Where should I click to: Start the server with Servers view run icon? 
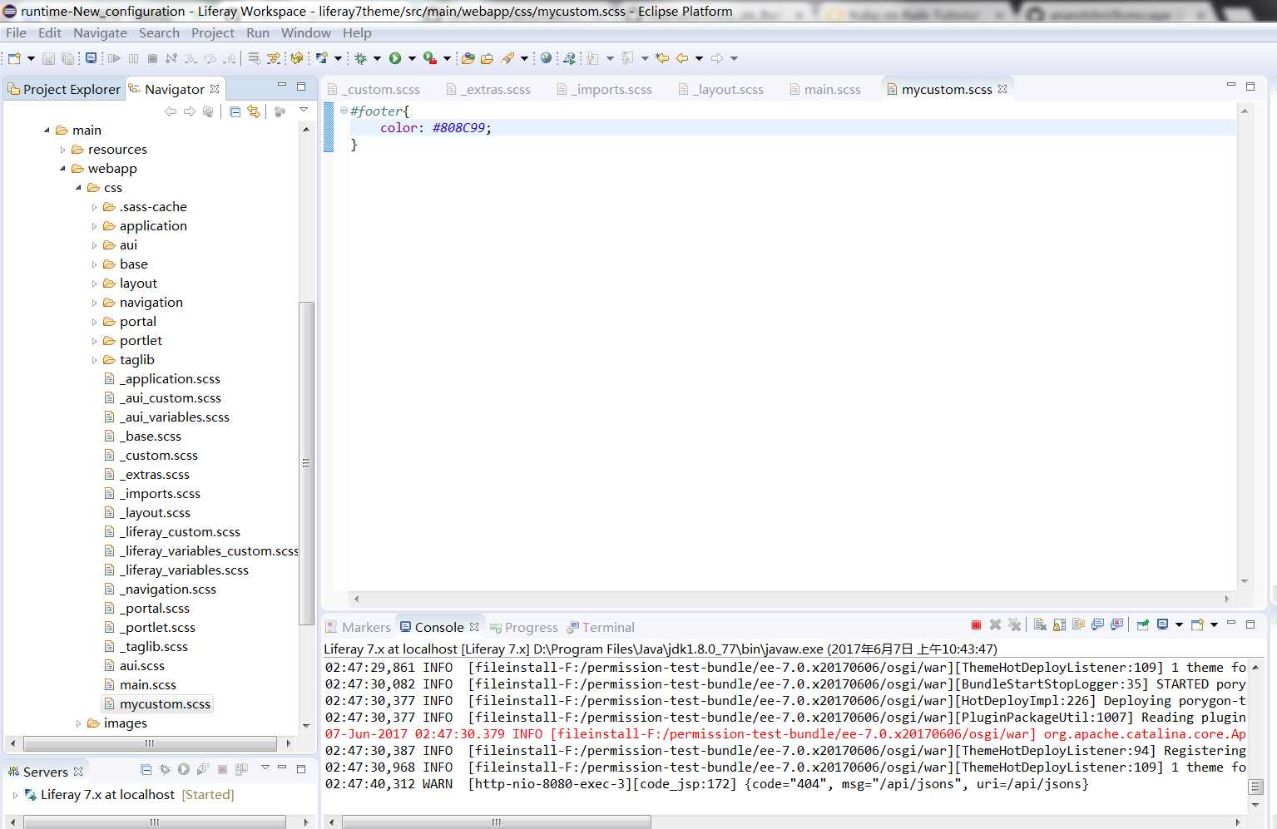tap(184, 770)
